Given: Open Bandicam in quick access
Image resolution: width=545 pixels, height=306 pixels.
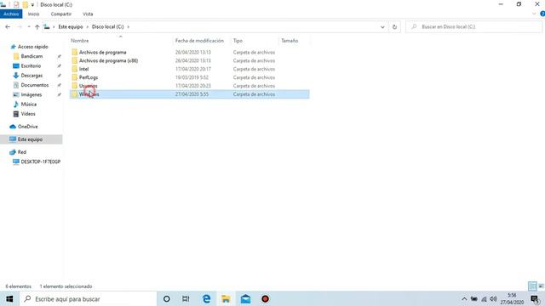Looking at the screenshot, I should pyautogui.click(x=32, y=56).
